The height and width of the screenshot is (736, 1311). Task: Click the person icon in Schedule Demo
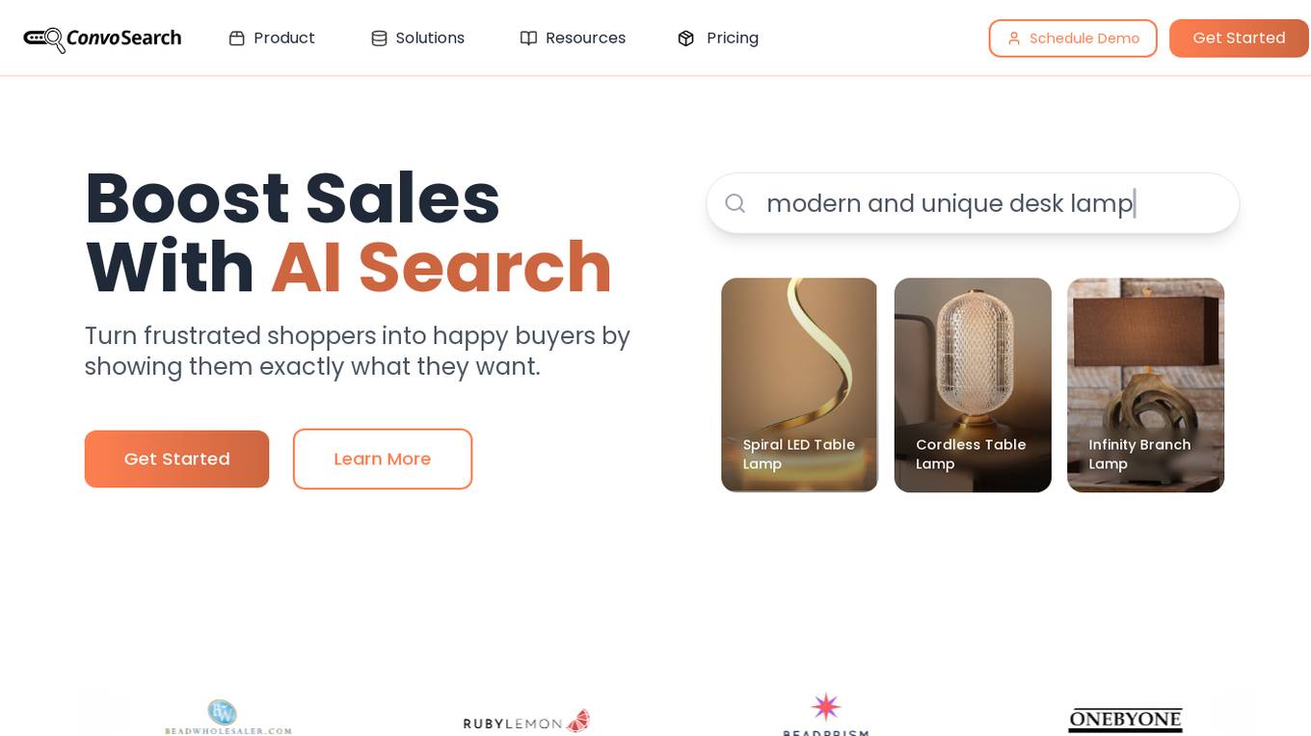[x=1014, y=39]
